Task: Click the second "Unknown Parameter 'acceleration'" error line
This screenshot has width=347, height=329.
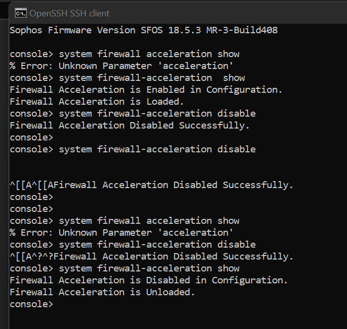Action: tap(121, 232)
